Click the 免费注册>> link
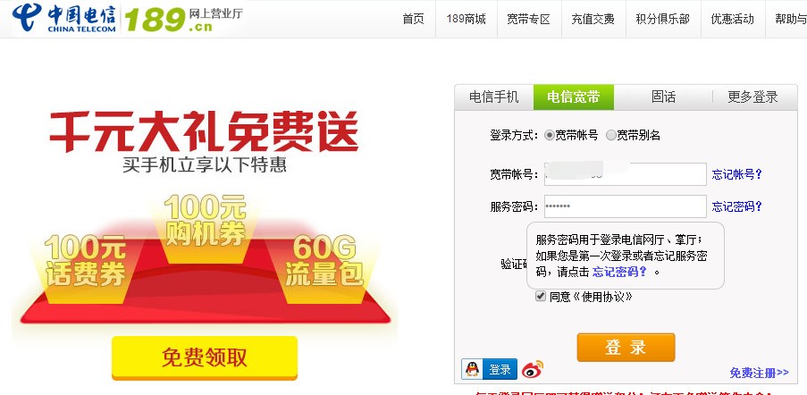This screenshot has width=807, height=395. coord(759,373)
